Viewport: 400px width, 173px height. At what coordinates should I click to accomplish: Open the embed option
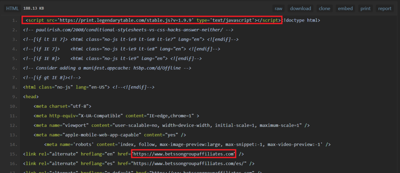point(345,8)
